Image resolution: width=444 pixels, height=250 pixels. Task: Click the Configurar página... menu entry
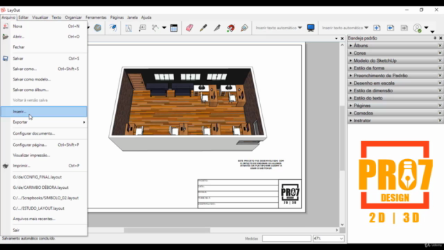pos(44,145)
